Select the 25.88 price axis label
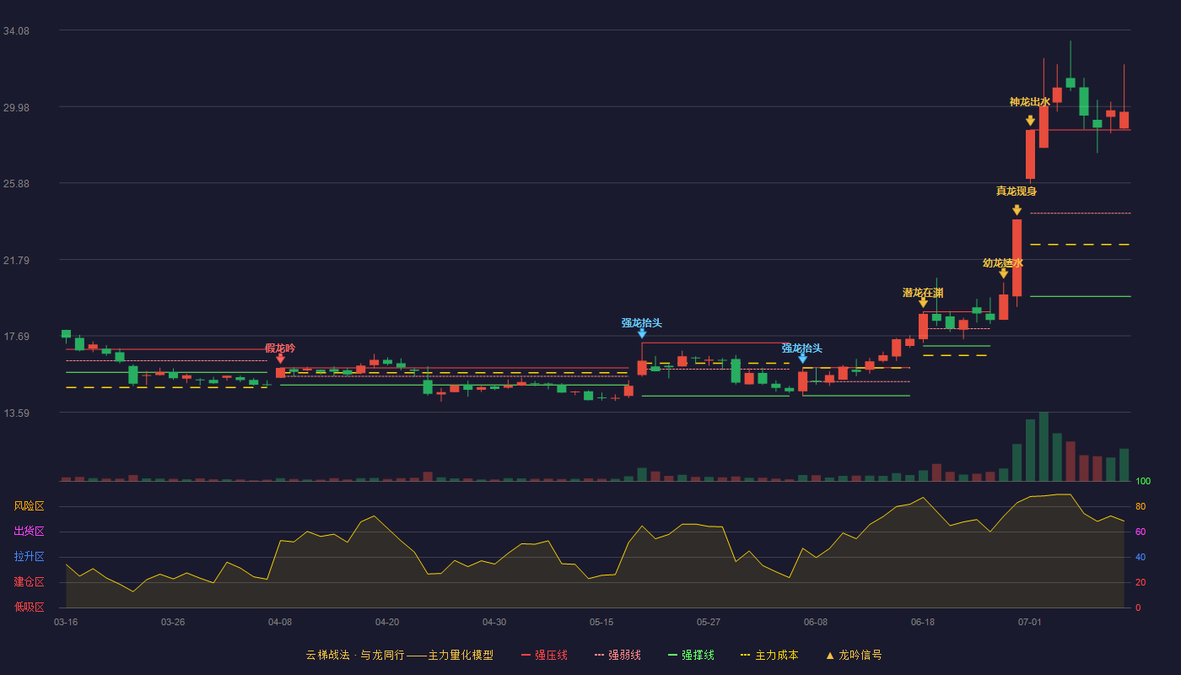 16,184
